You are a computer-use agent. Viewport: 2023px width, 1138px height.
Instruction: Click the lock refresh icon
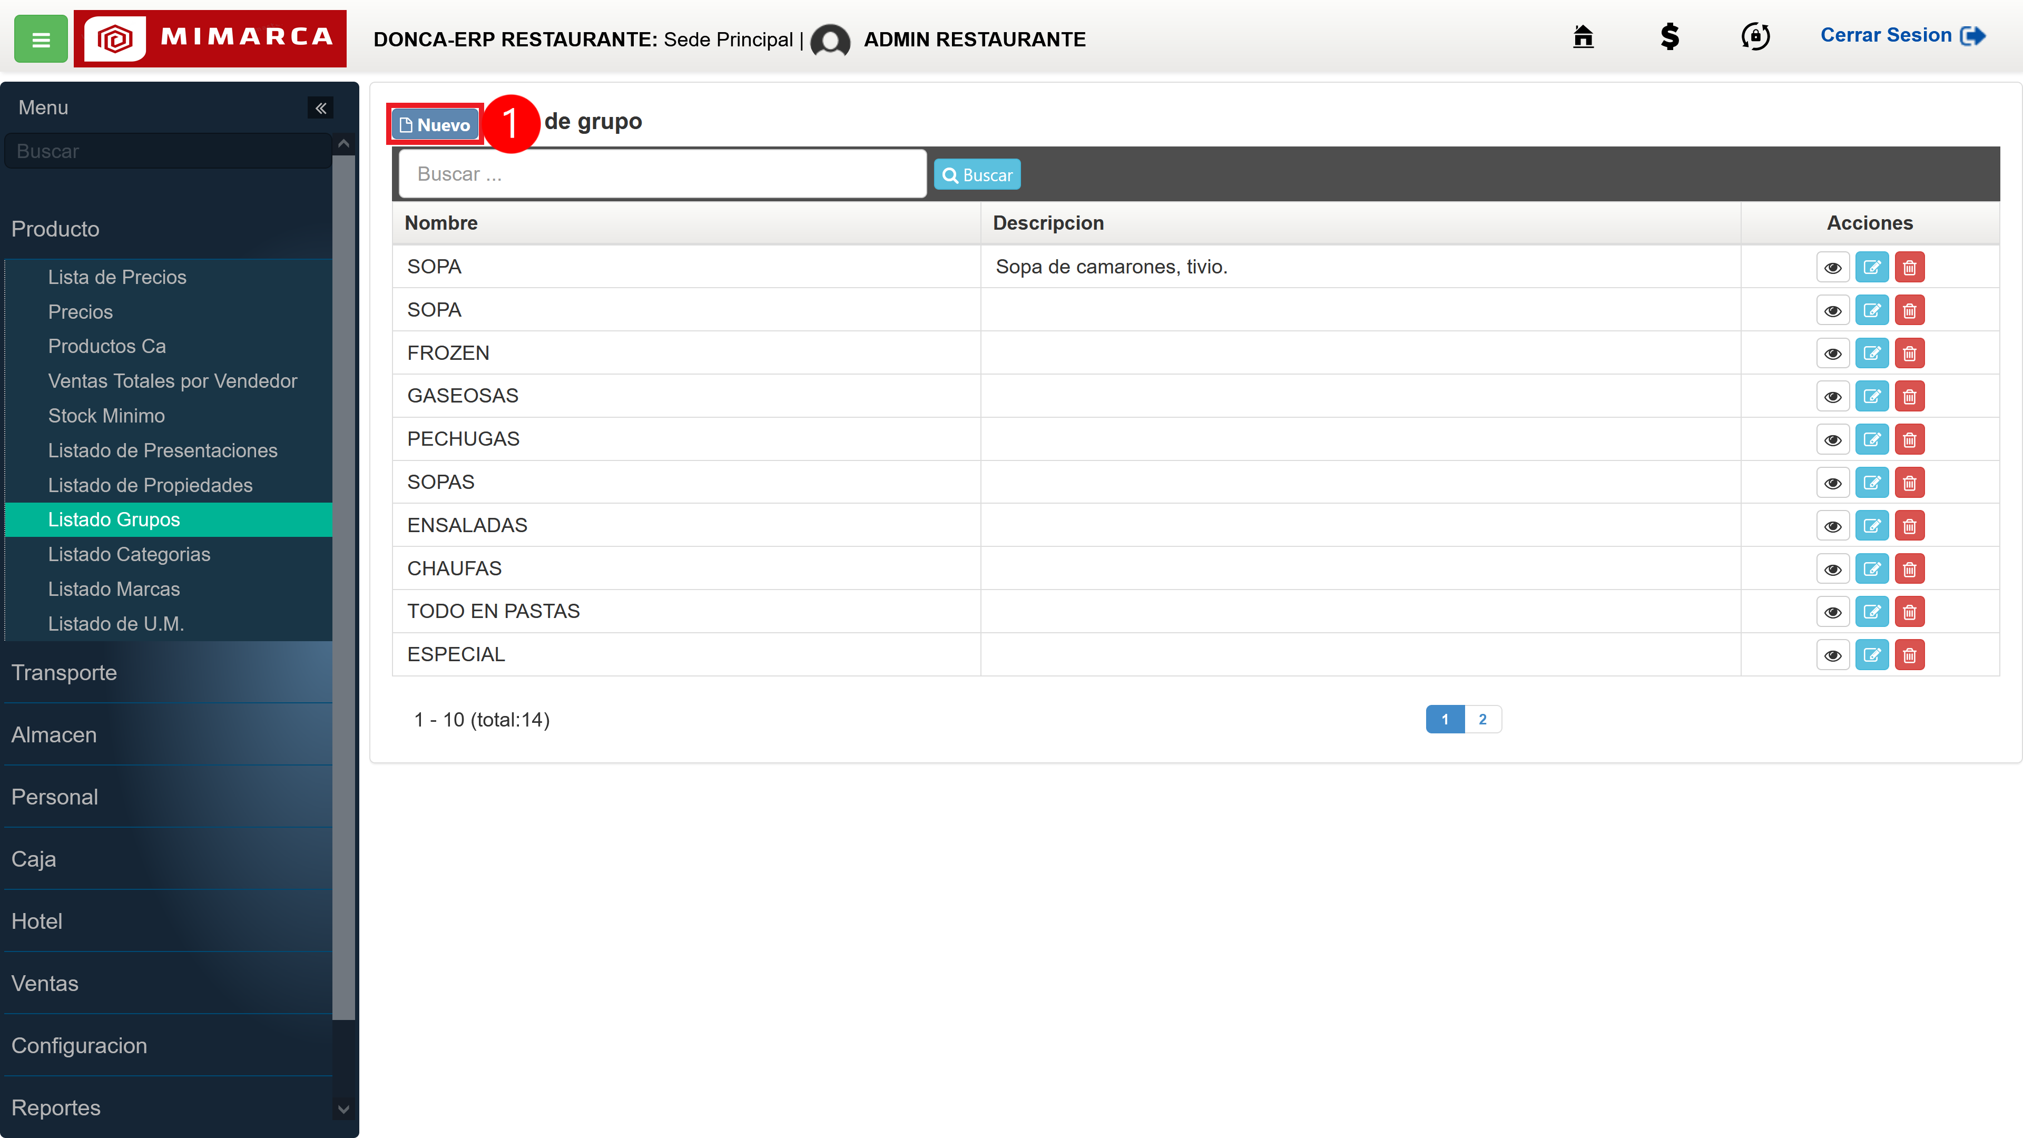click(1755, 36)
